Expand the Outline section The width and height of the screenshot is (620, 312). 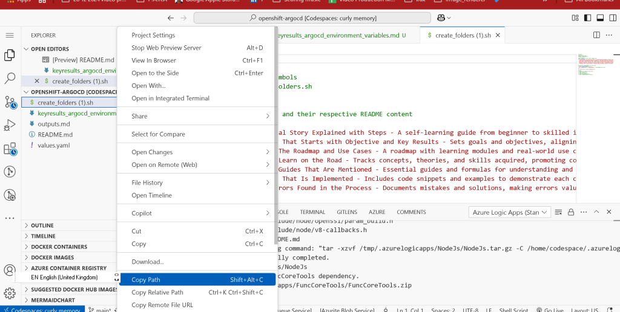[69, 226]
